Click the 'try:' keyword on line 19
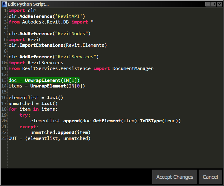 pos(25,115)
